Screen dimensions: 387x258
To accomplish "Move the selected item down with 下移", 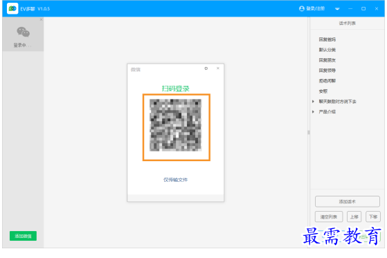I will 373,216.
